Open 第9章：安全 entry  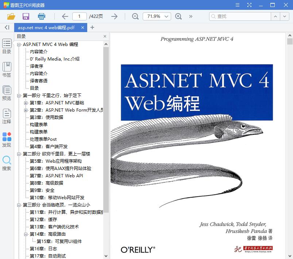click(42, 190)
